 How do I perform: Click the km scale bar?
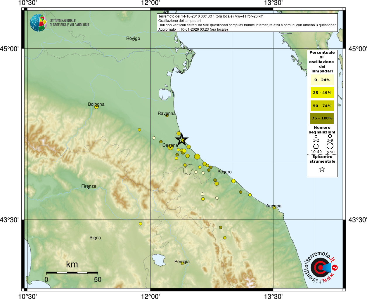coord(72,273)
